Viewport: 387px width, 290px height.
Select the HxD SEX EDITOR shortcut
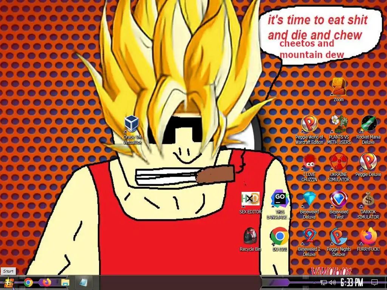(x=250, y=203)
